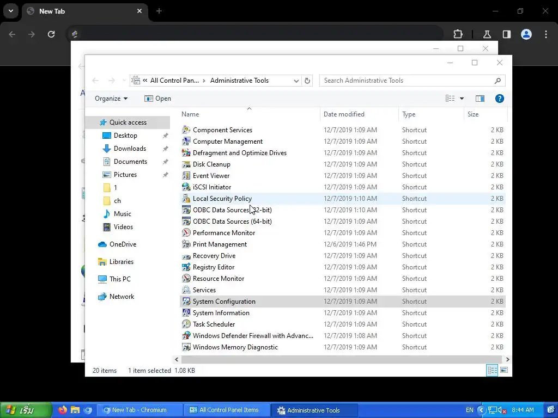This screenshot has width=558, height=418.
Task: Click the iSCSI Initiator icon
Action: click(186, 187)
